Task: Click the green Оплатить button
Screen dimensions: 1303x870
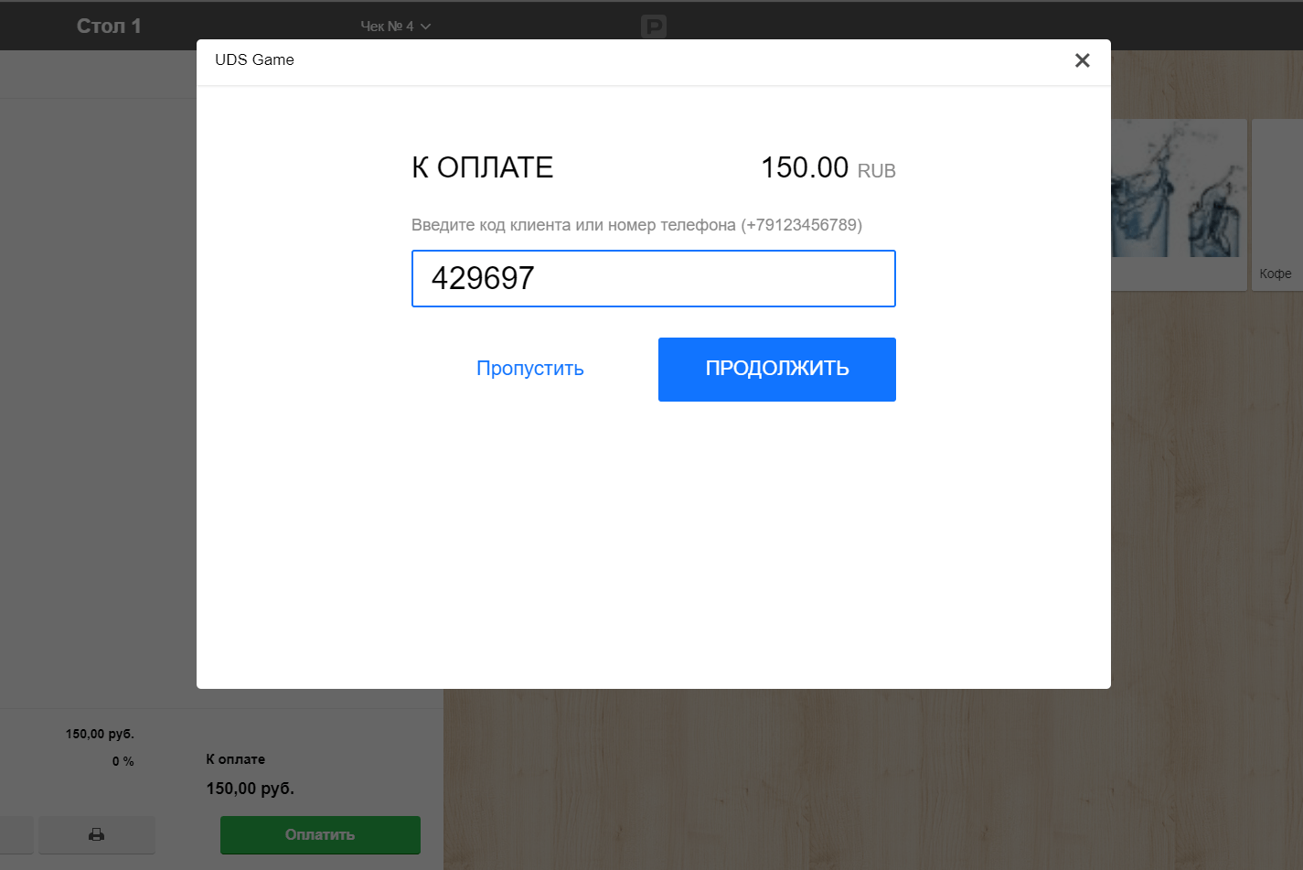Action: coord(320,835)
